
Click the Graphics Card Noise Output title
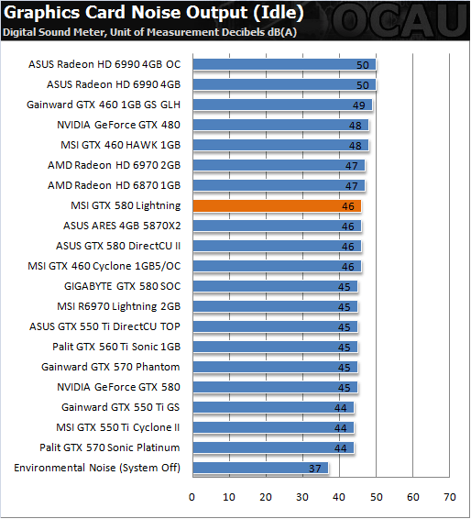[153, 13]
